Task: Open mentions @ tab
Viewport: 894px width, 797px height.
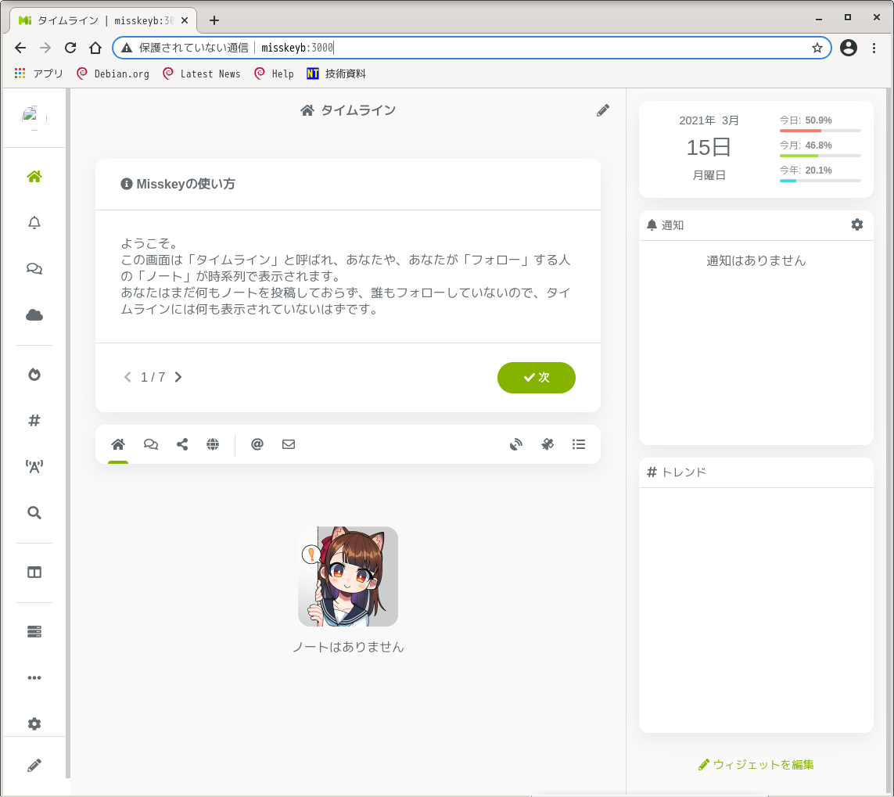Action: click(257, 444)
